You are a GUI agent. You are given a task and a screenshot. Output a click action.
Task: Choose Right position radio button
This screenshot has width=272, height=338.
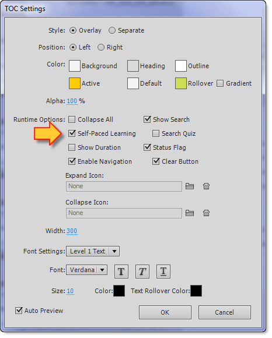point(101,47)
